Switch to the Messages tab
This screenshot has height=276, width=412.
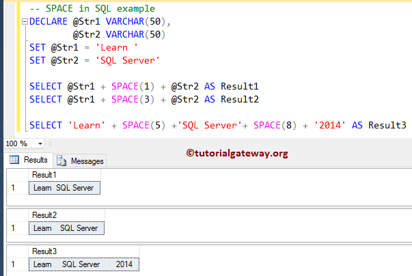pos(80,161)
